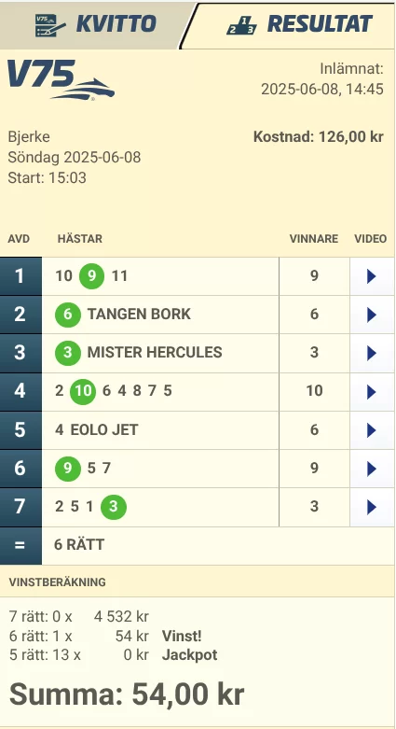Image resolution: width=396 pixels, height=729 pixels.
Task: Click the 6 rätt summary row
Action: click(x=197, y=545)
